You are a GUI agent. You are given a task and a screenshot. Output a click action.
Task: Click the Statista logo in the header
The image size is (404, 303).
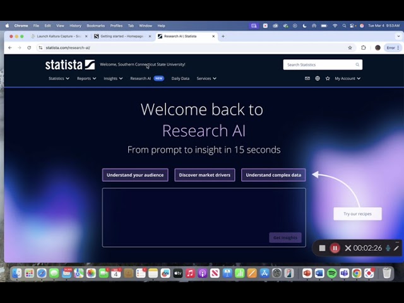coord(70,64)
